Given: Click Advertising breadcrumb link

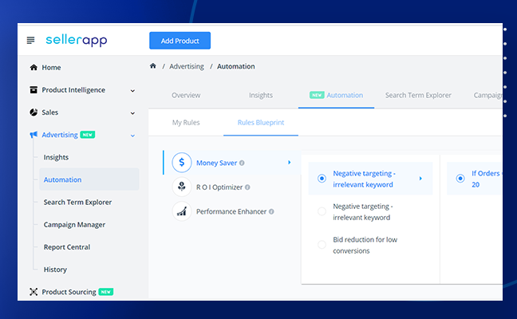Looking at the screenshot, I should pos(186,66).
